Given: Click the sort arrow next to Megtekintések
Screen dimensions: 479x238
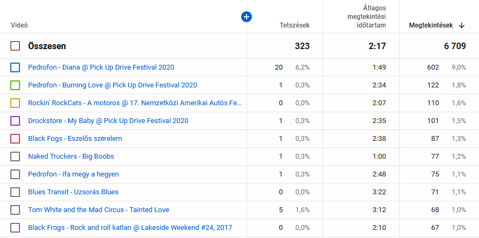Looking at the screenshot, I should [461, 25].
